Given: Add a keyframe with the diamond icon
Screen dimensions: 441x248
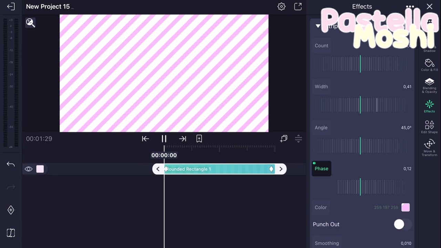Looking at the screenshot, I should coord(11,210).
